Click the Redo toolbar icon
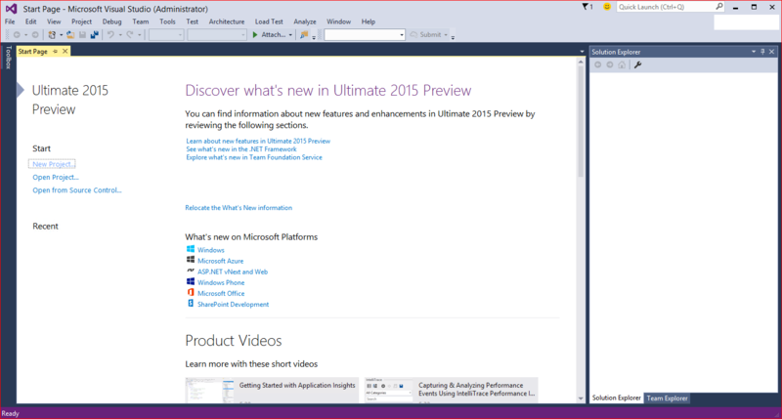782x419 pixels. [x=130, y=35]
